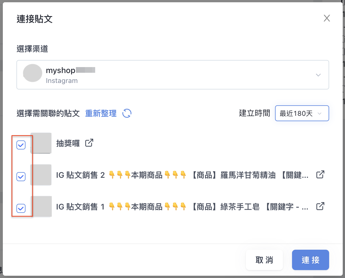Click the IG 貼文銷售 2 羅馬洋甘菊精油 text
Image resolution: width=345 pixels, height=278 pixels.
[x=182, y=175]
